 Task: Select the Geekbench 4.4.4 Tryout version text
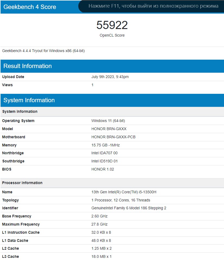tap(43, 51)
